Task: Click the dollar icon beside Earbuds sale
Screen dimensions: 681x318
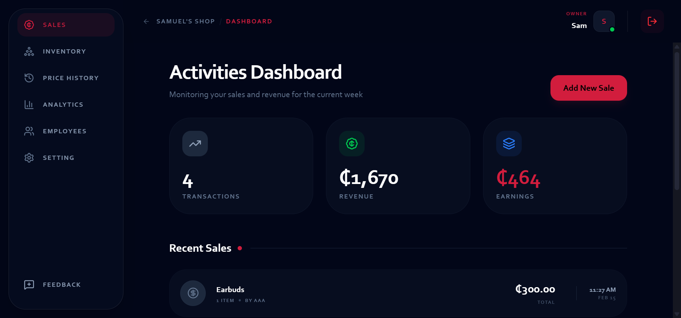Action: (x=193, y=293)
